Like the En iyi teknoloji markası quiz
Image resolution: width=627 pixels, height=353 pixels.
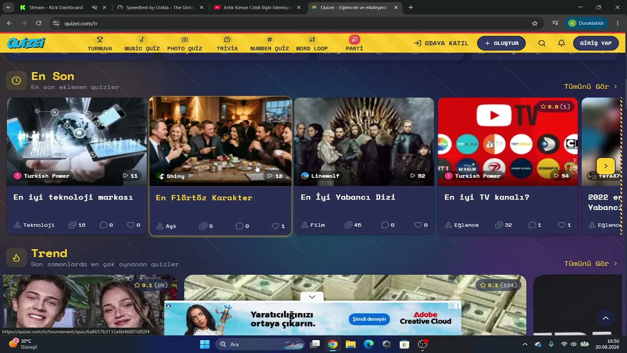(x=134, y=225)
